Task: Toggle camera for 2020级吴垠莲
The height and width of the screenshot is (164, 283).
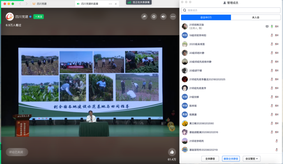Action: click(x=277, y=44)
